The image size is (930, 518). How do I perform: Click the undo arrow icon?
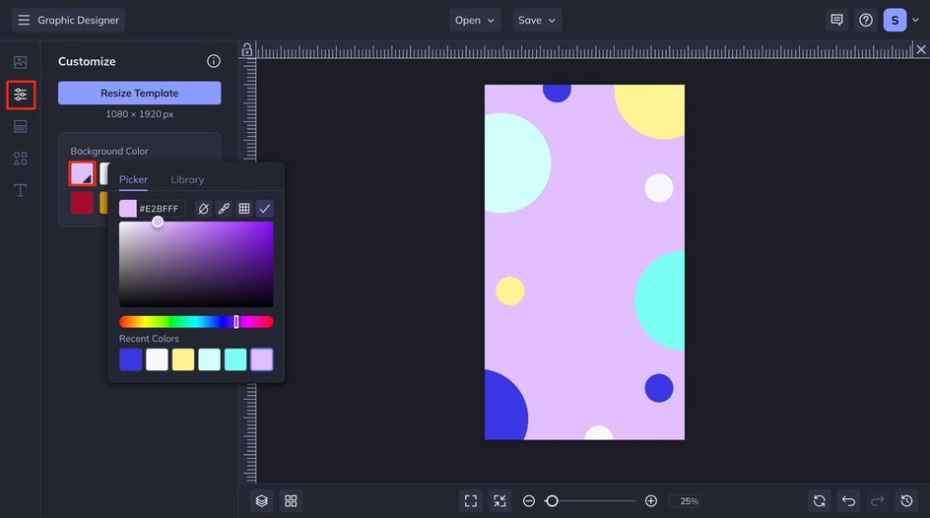848,501
